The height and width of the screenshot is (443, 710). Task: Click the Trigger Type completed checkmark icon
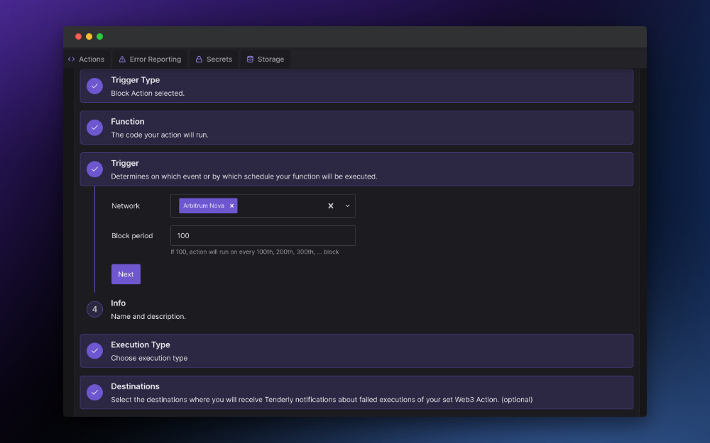click(x=94, y=86)
